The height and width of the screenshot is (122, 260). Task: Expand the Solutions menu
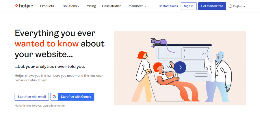71,6
